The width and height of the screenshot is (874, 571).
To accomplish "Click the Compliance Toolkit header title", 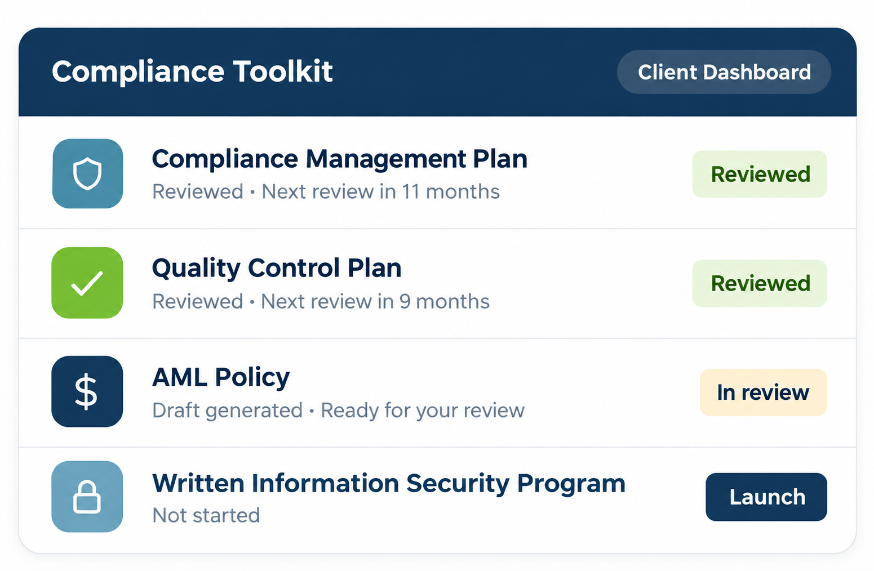I will [x=192, y=72].
